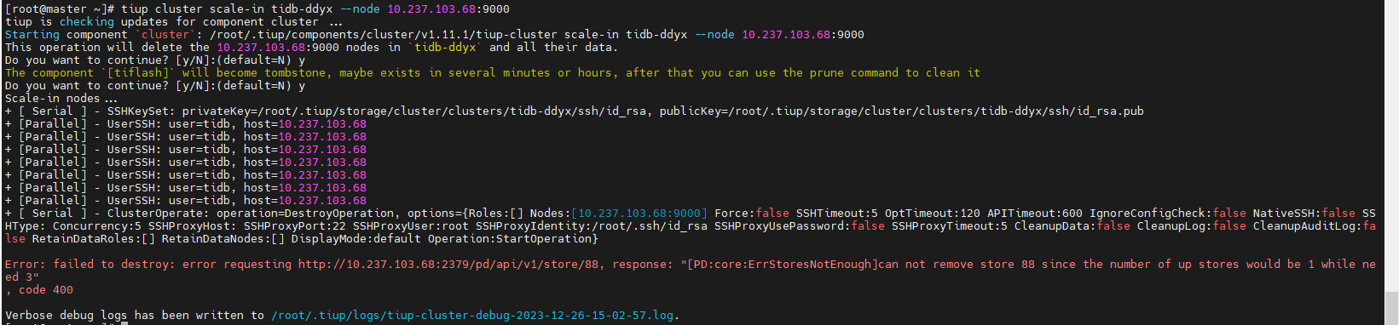Image resolution: width=1399 pixels, height=325 pixels.
Task: Click the tiup-cluster debug log file path
Action: (472, 316)
